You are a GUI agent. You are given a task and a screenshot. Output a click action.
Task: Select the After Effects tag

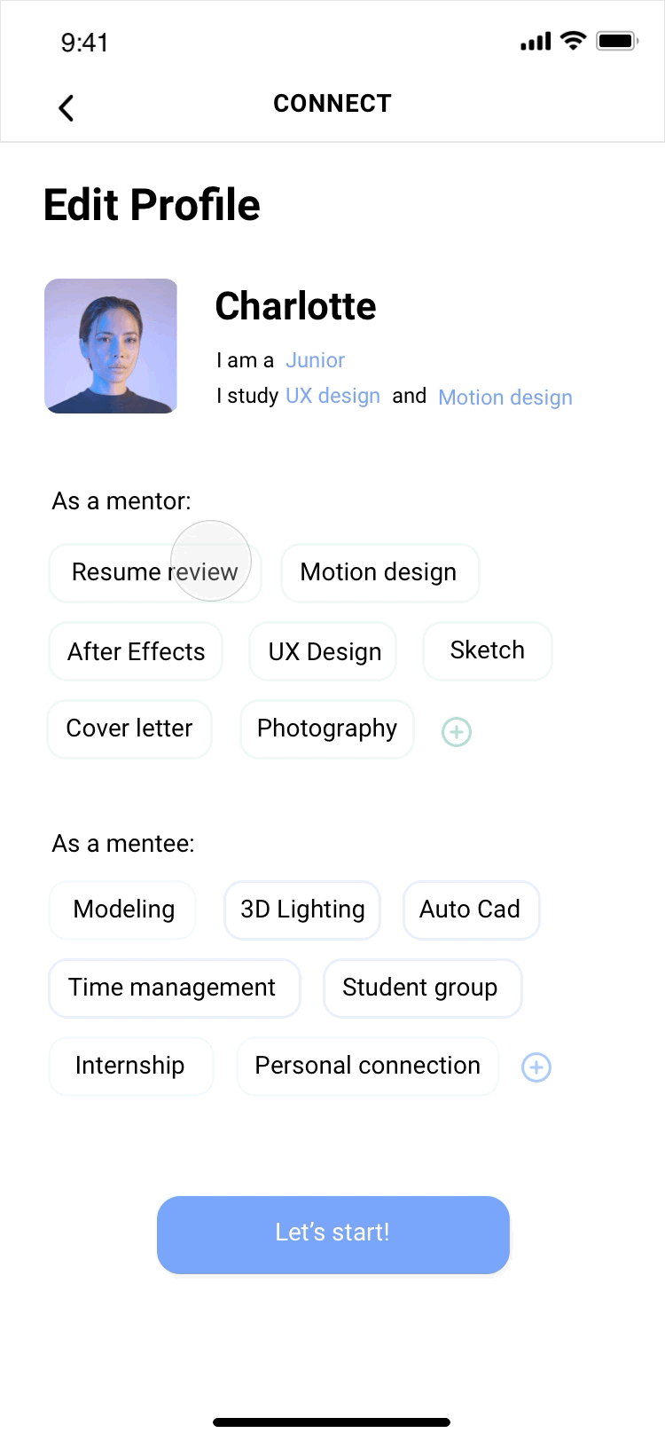(x=136, y=651)
